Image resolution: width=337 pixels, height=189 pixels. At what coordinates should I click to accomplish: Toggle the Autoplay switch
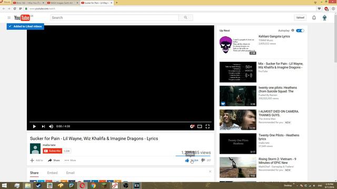coord(300,30)
